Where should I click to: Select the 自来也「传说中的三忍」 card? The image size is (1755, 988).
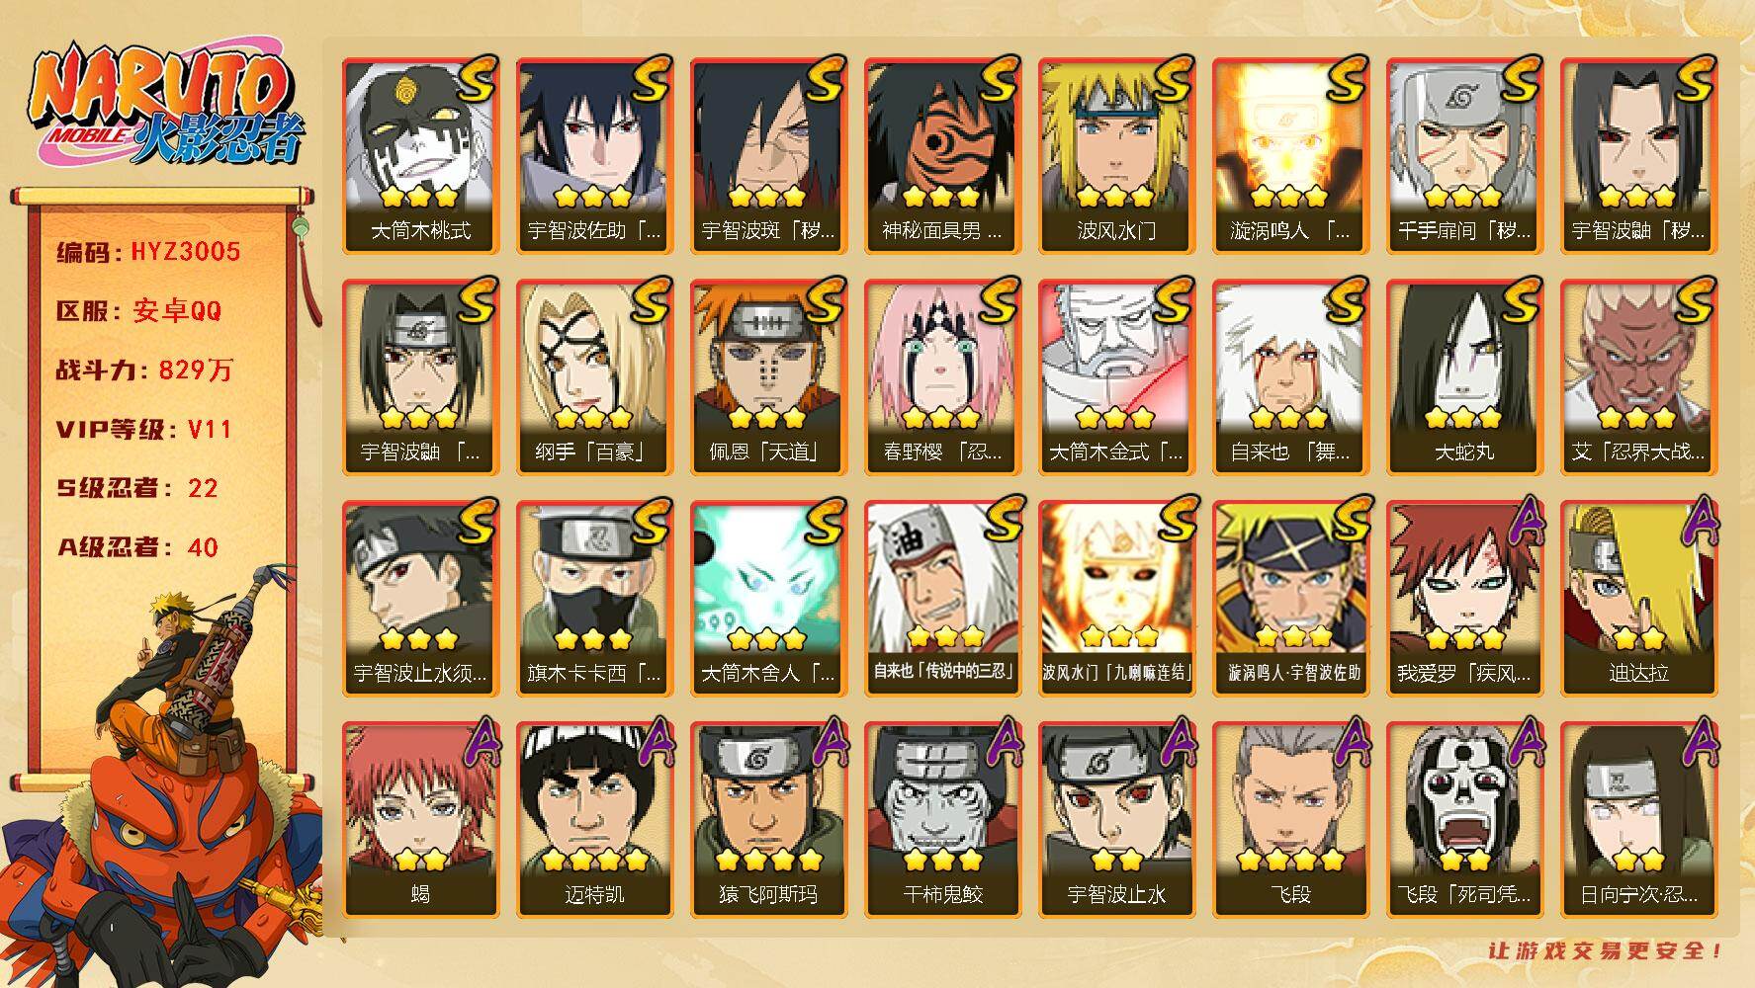pyautogui.click(x=942, y=599)
